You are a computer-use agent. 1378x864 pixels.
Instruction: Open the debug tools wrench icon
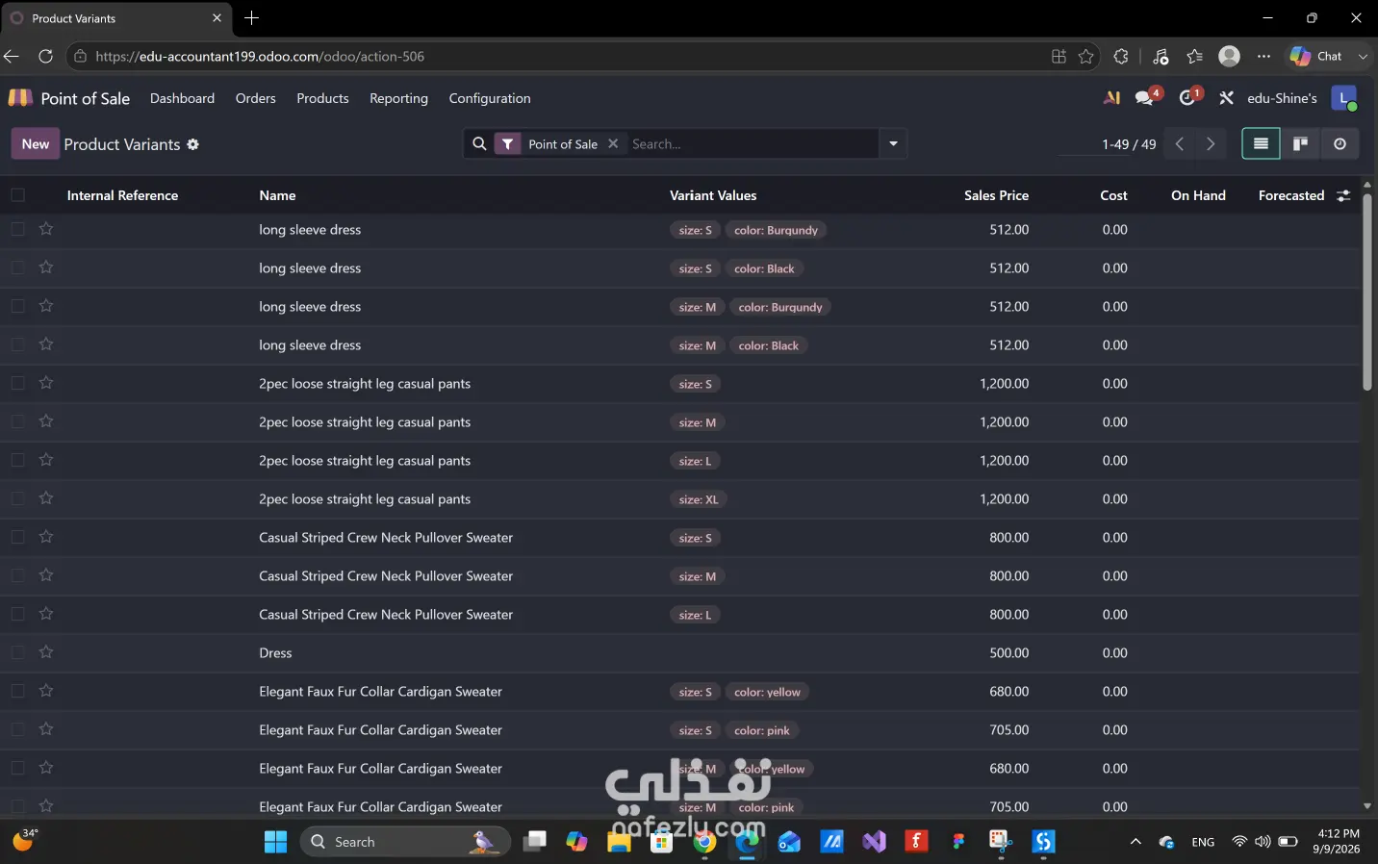(x=1226, y=98)
